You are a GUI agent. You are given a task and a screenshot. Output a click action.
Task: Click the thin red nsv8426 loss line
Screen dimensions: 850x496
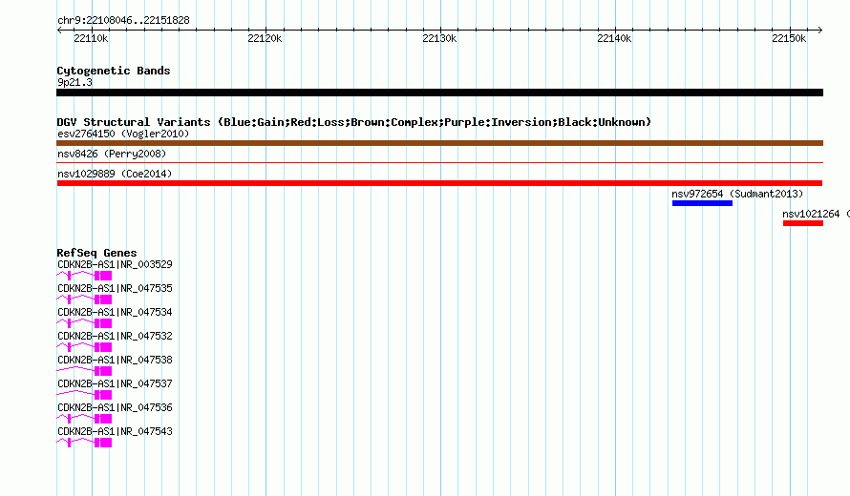(439, 162)
